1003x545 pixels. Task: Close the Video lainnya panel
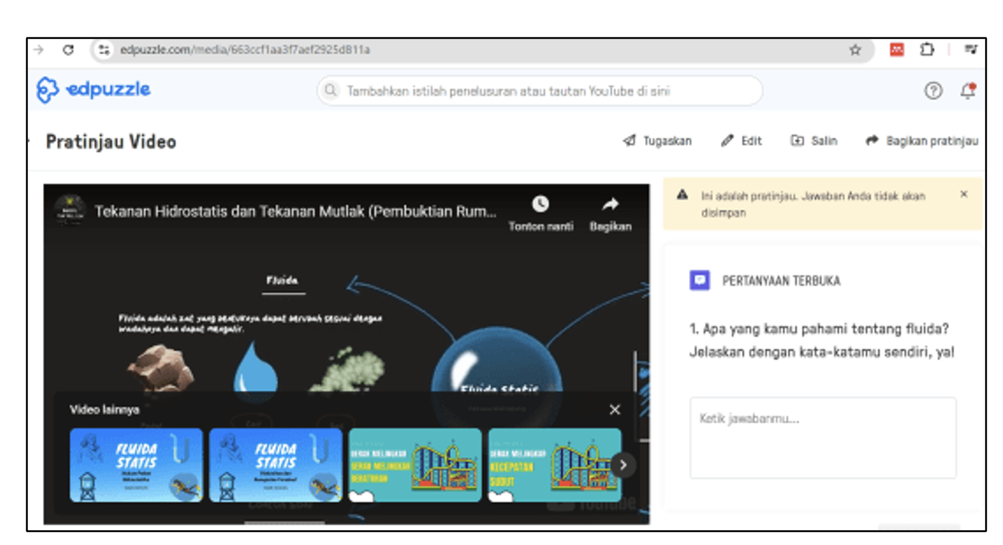(x=615, y=410)
